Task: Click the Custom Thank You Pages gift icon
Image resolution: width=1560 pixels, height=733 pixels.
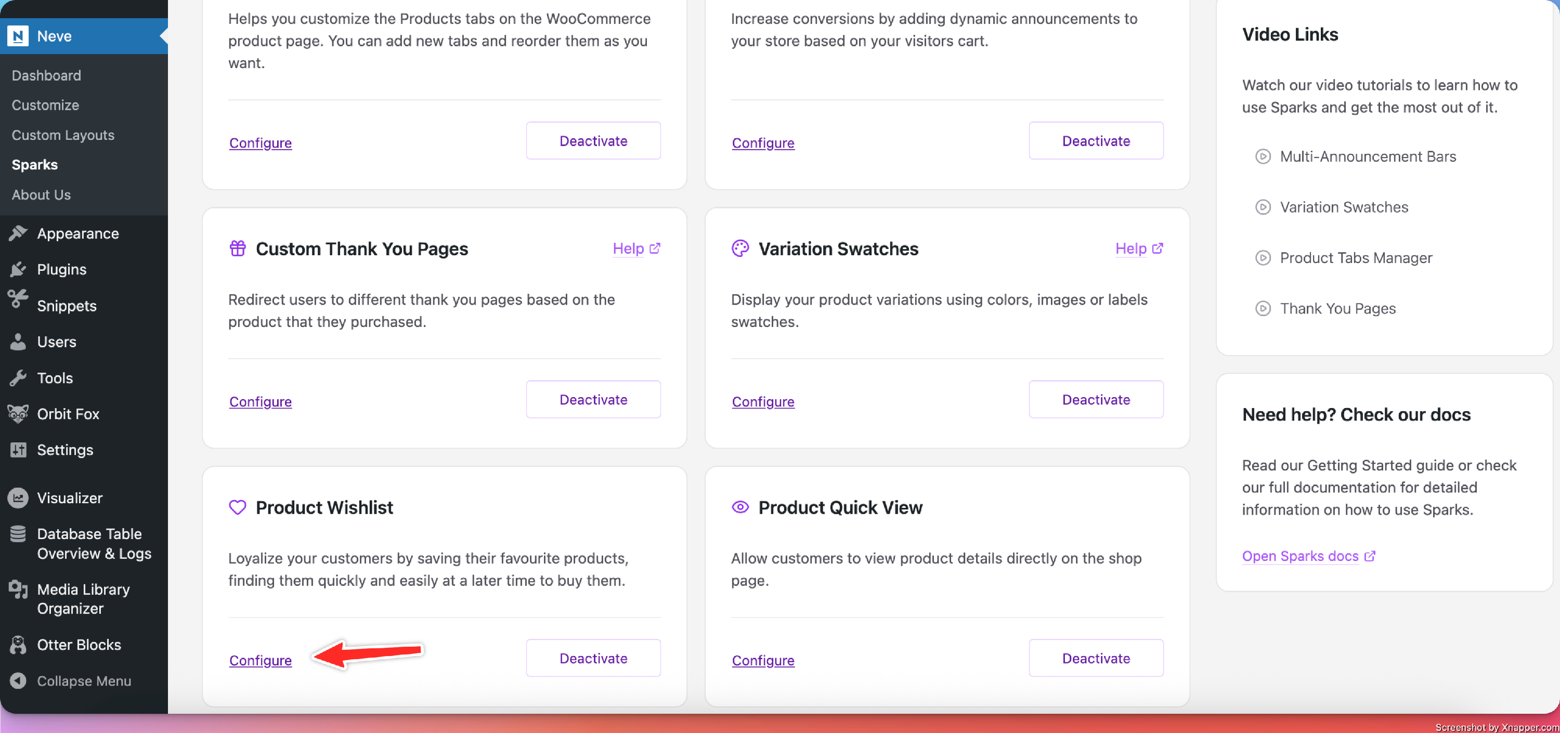Action: coord(238,249)
